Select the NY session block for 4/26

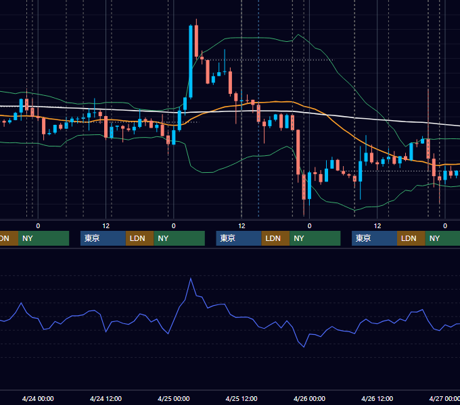tap(442, 238)
